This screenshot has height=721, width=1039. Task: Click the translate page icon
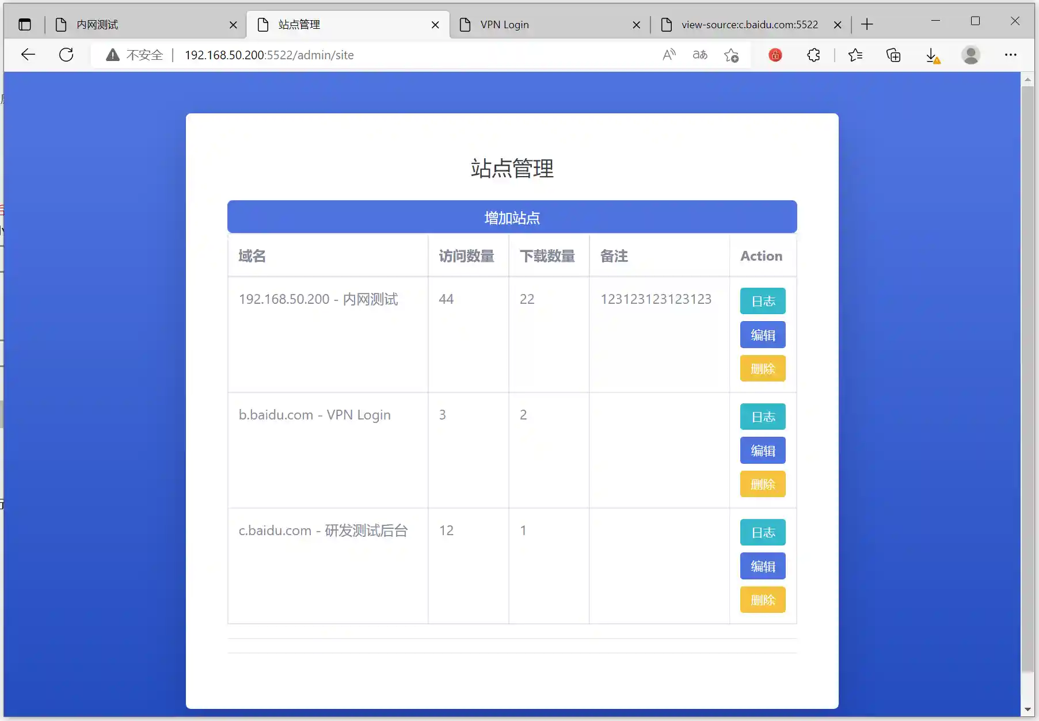click(x=700, y=55)
